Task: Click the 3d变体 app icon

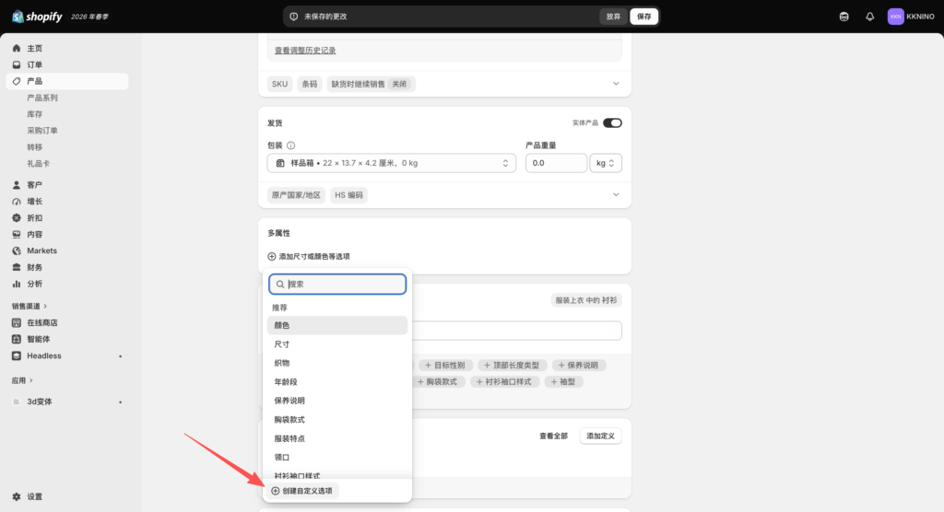Action: click(x=17, y=401)
